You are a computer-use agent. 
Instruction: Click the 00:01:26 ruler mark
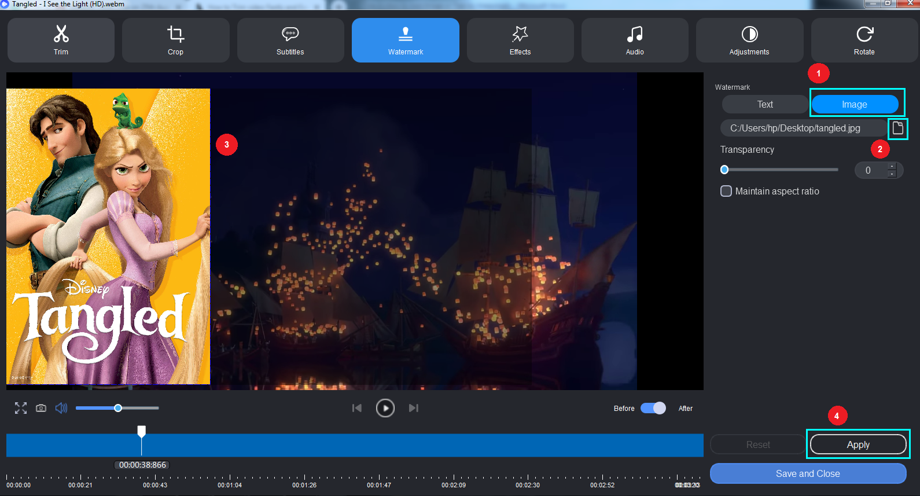(304, 485)
